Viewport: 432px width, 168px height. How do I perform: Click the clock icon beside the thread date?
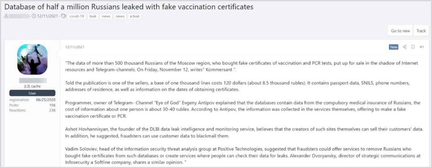tap(34, 16)
